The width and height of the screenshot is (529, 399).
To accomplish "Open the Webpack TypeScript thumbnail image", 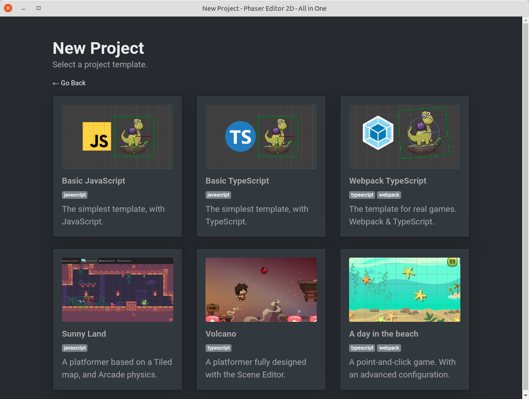I will pyautogui.click(x=405, y=137).
